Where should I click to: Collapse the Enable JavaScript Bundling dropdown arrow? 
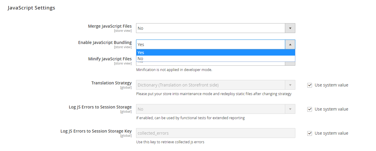(290, 44)
